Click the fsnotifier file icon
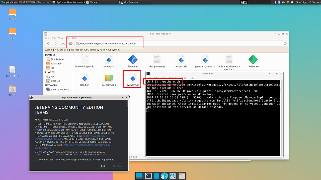Viewport: 321px width, 180px height. [x=133, y=60]
